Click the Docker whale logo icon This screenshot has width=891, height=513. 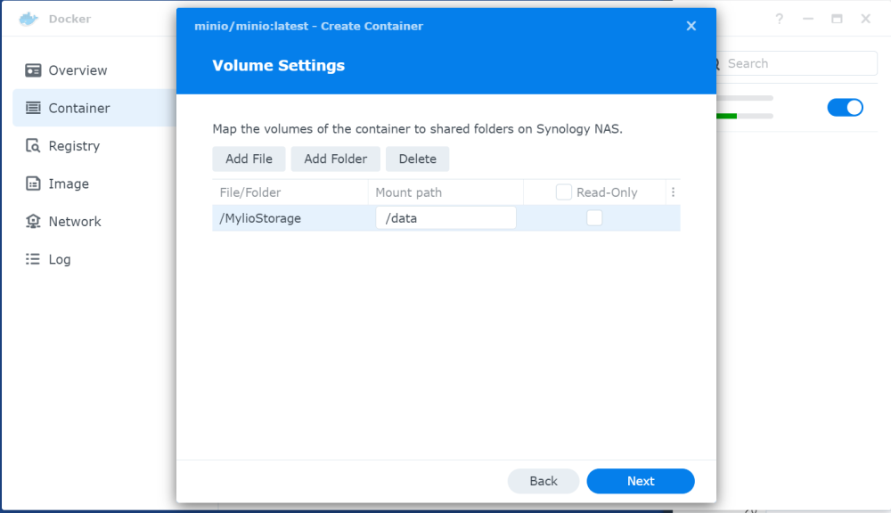[29, 19]
